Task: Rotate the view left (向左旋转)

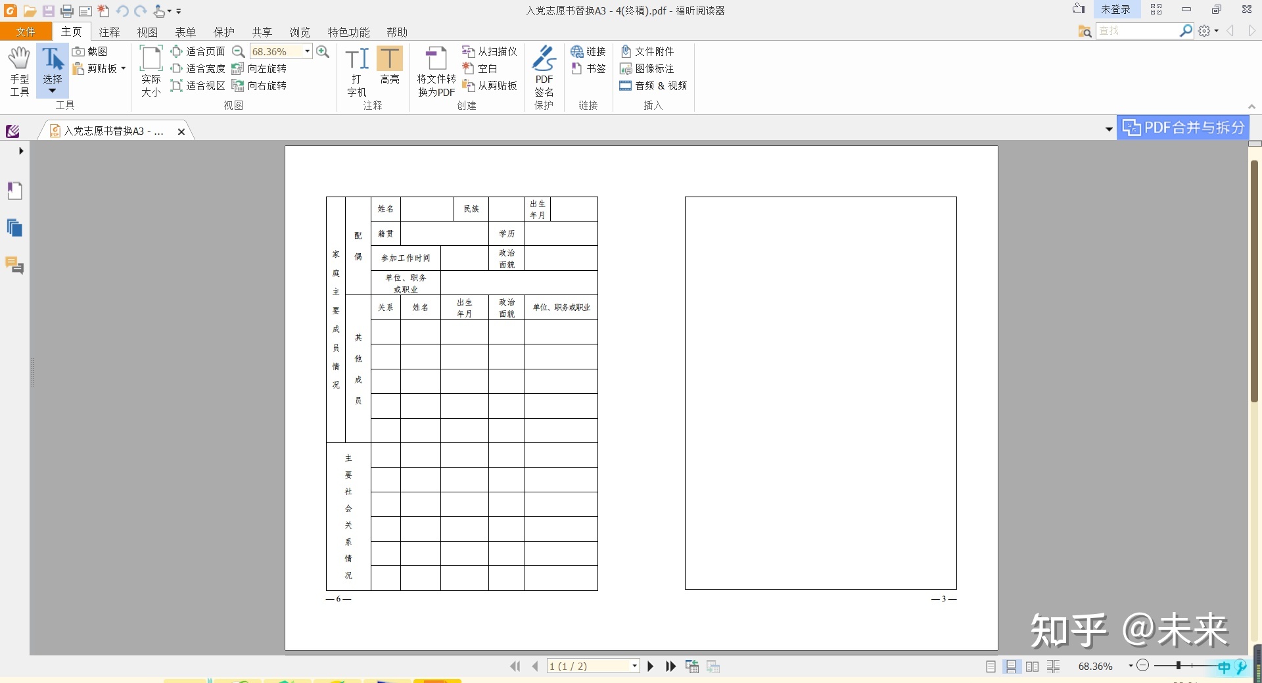Action: coord(259,68)
